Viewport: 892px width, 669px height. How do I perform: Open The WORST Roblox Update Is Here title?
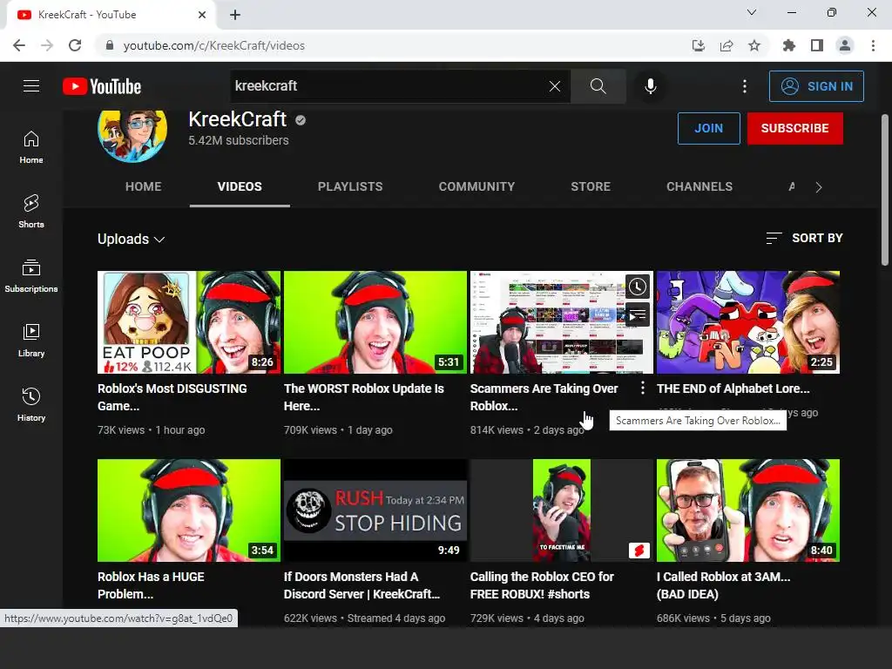[363, 397]
